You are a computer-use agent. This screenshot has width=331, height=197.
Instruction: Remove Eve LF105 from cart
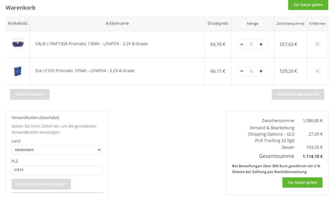[x=317, y=71]
